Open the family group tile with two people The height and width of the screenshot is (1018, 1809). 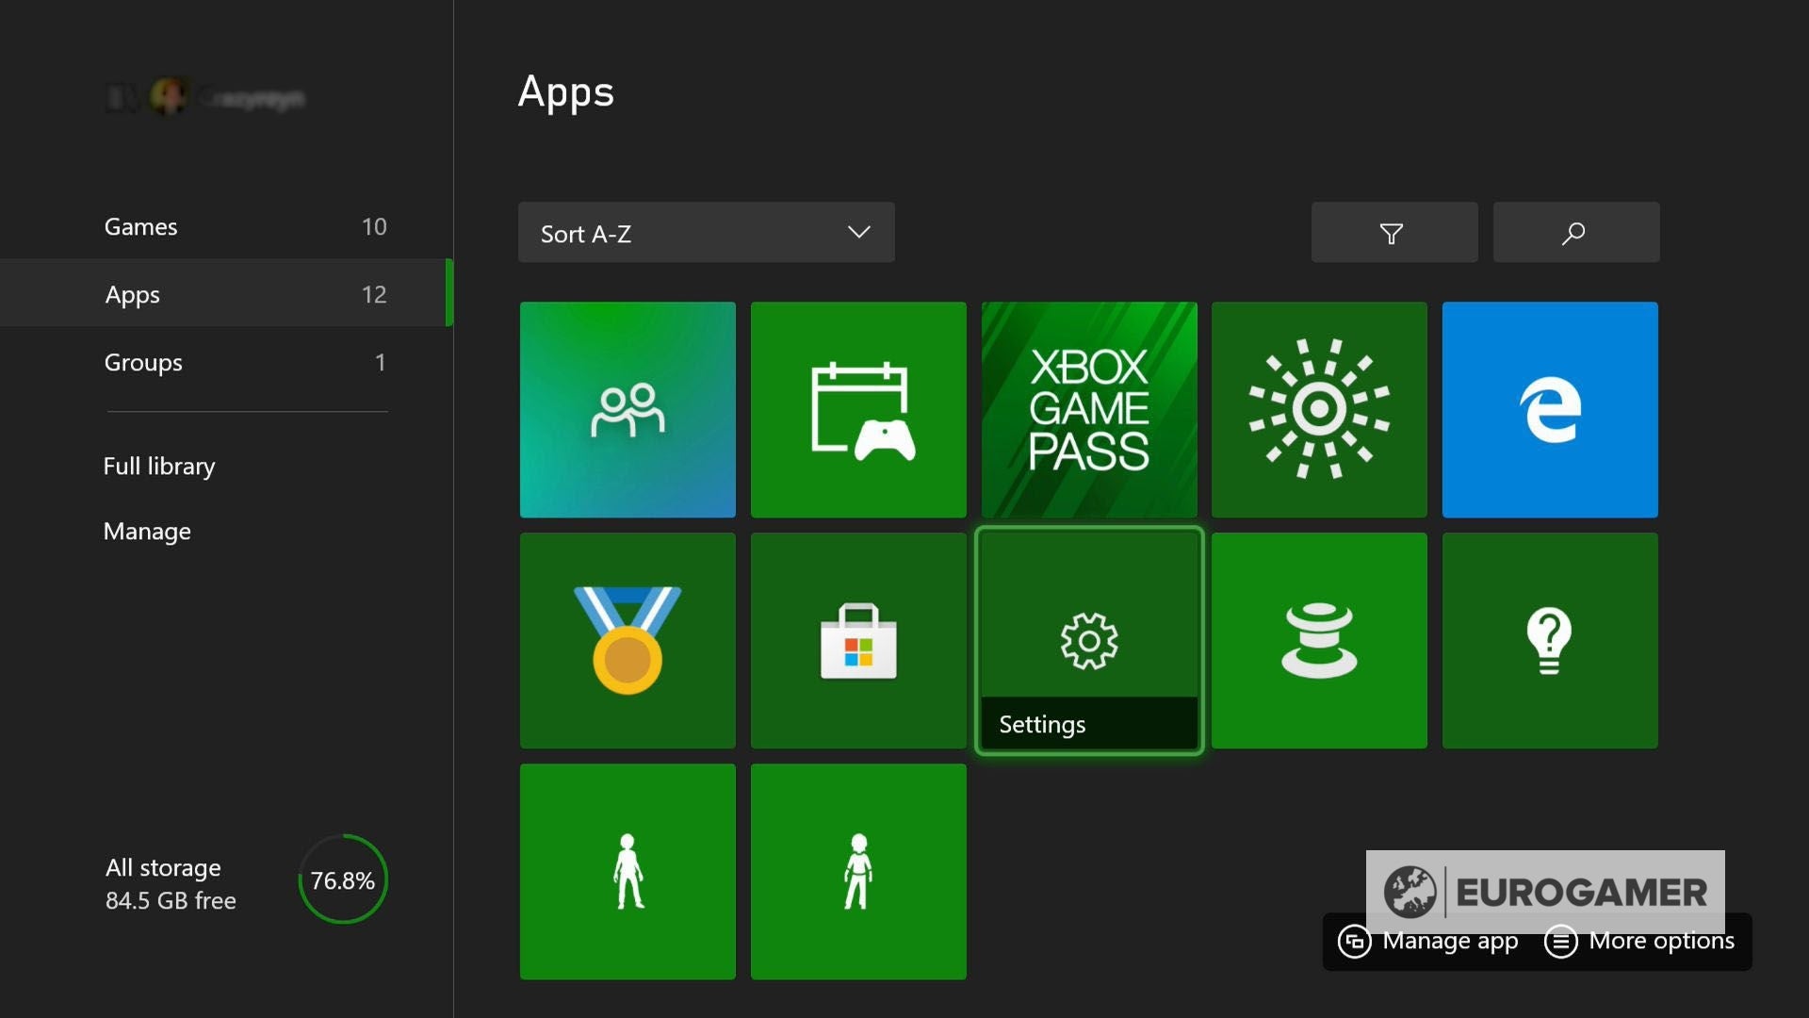[627, 409]
